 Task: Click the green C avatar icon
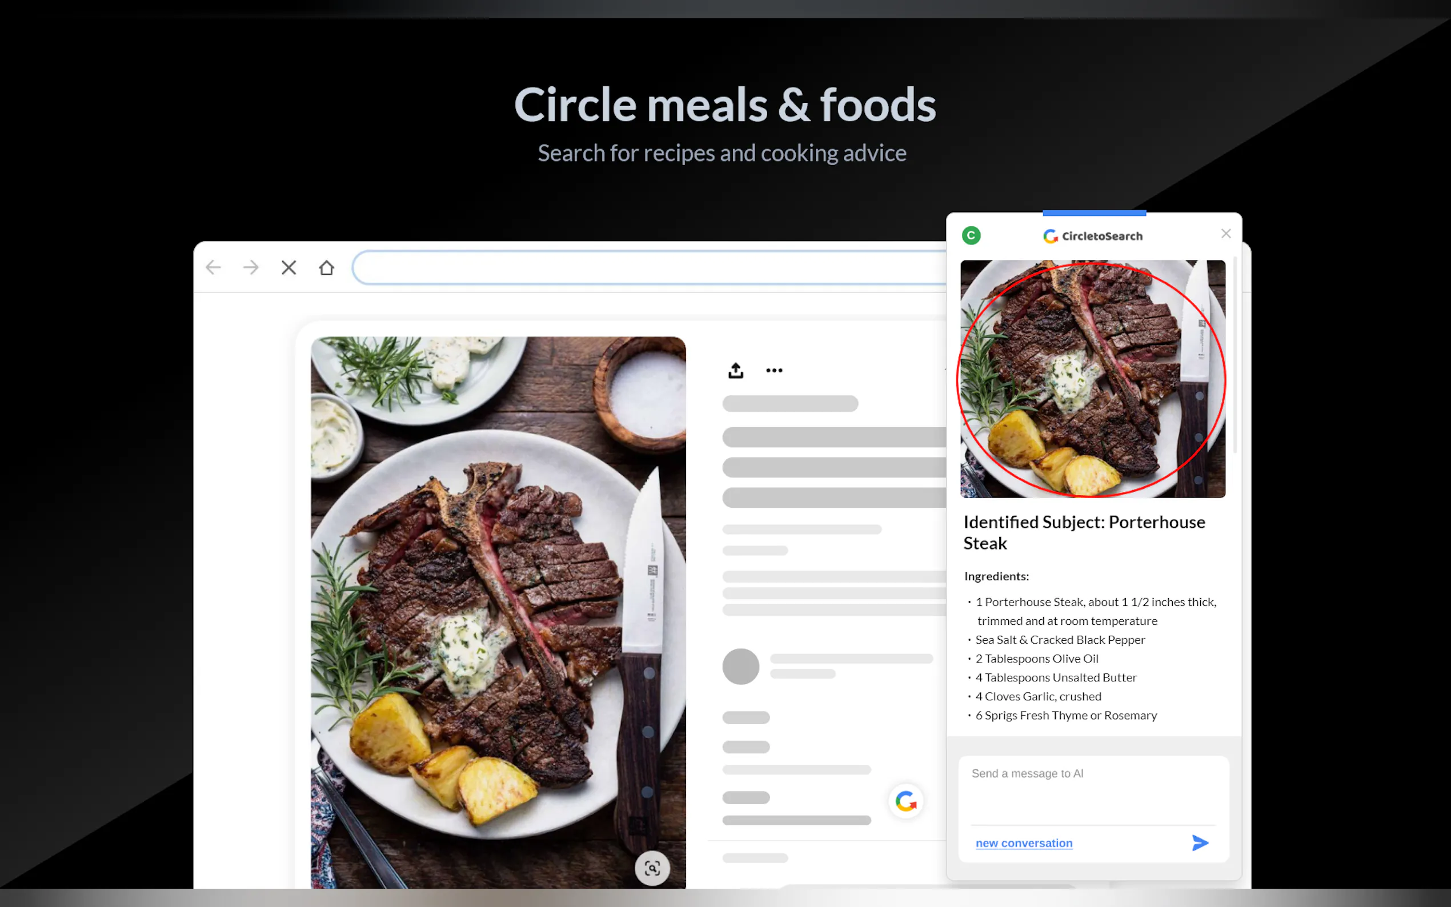tap(971, 235)
